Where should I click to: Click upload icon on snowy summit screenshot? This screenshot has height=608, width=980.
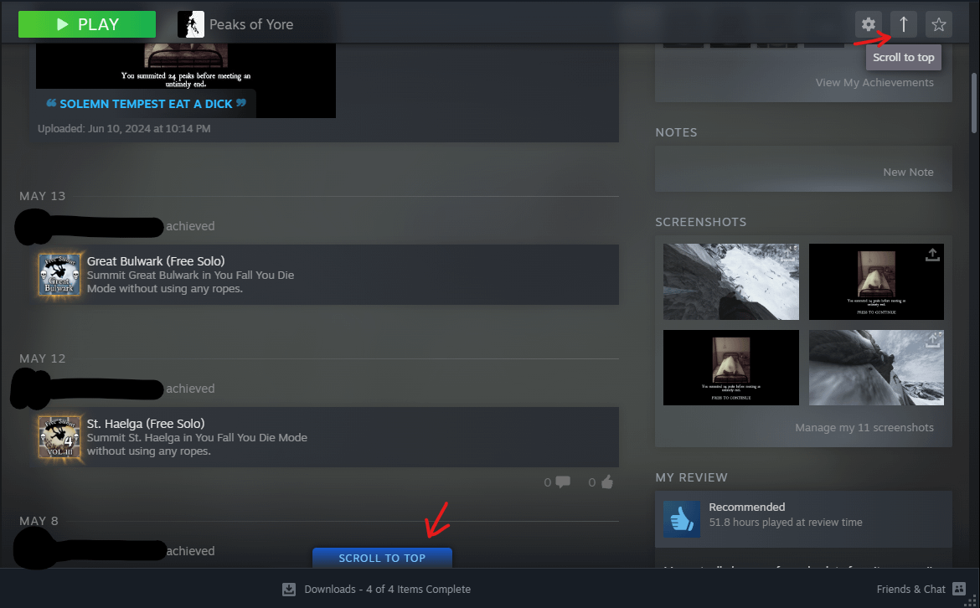(931, 341)
